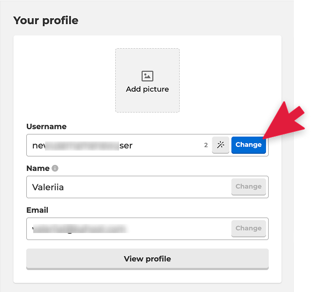Click the character counter showing 2

pos(206,145)
